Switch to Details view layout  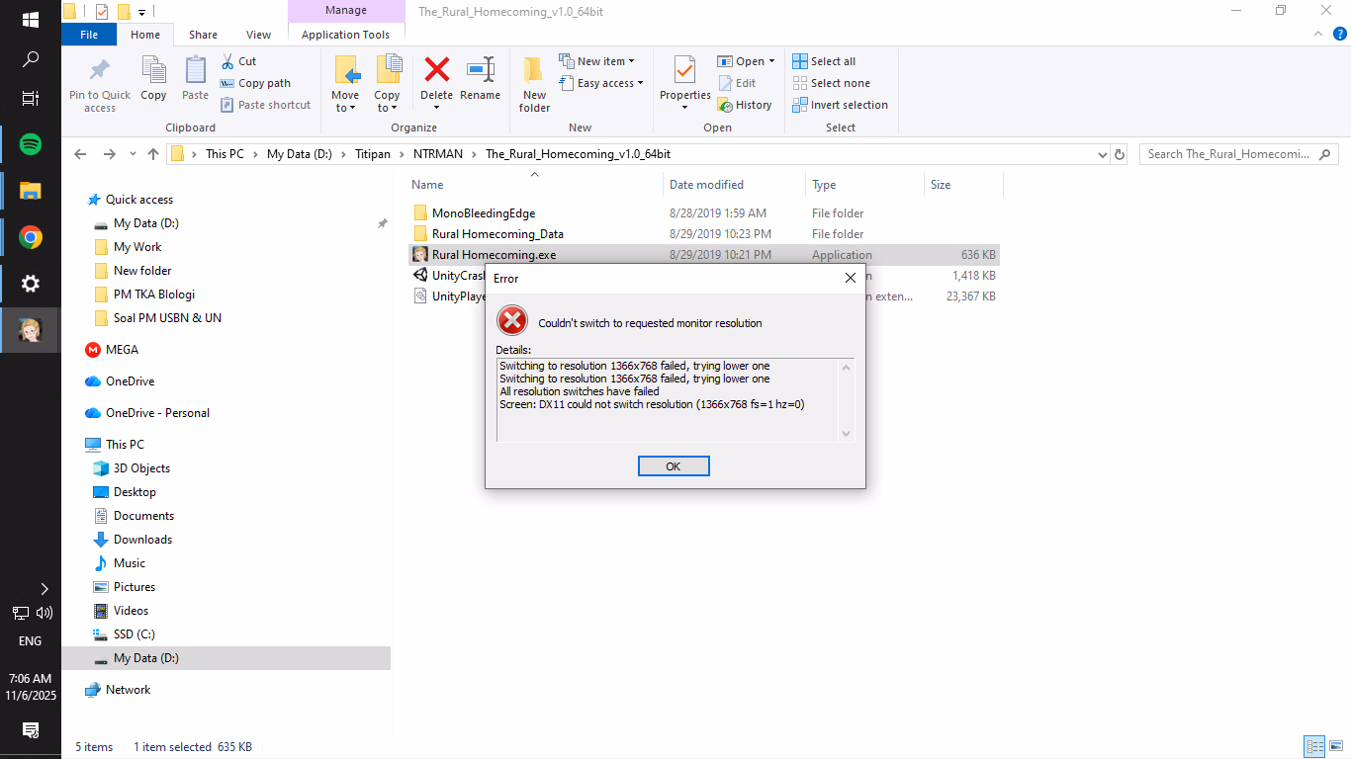click(1314, 747)
